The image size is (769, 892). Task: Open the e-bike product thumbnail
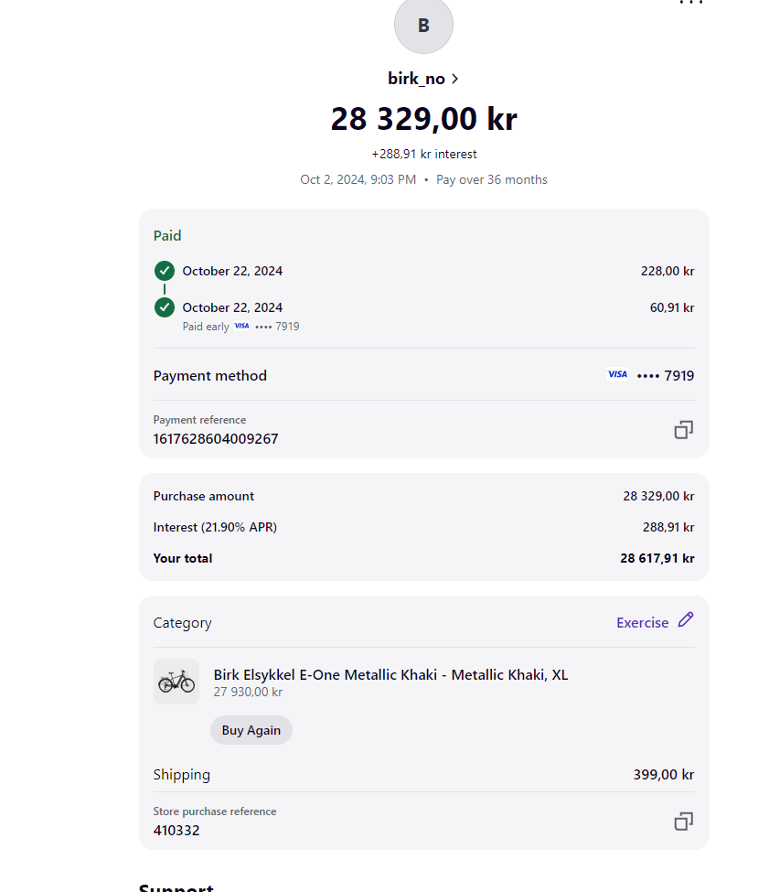(x=176, y=682)
